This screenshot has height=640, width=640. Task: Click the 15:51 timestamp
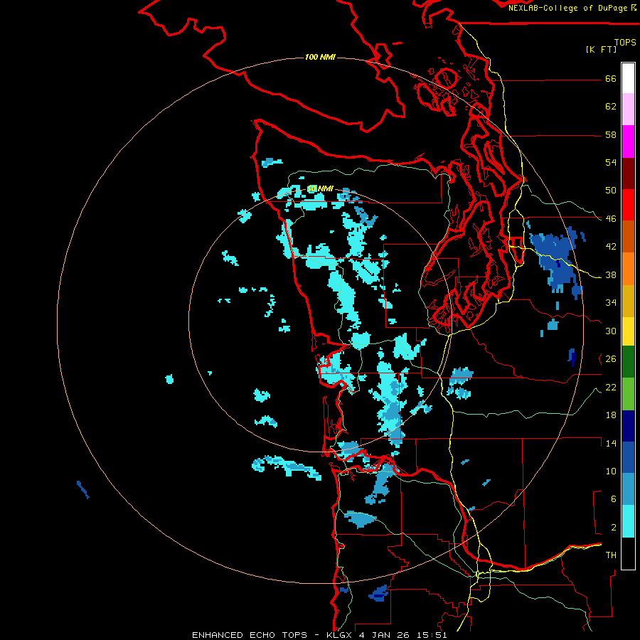(432, 635)
